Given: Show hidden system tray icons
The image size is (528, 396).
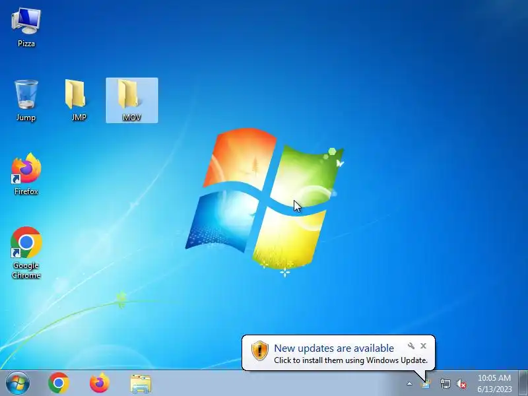Looking at the screenshot, I should (x=409, y=383).
